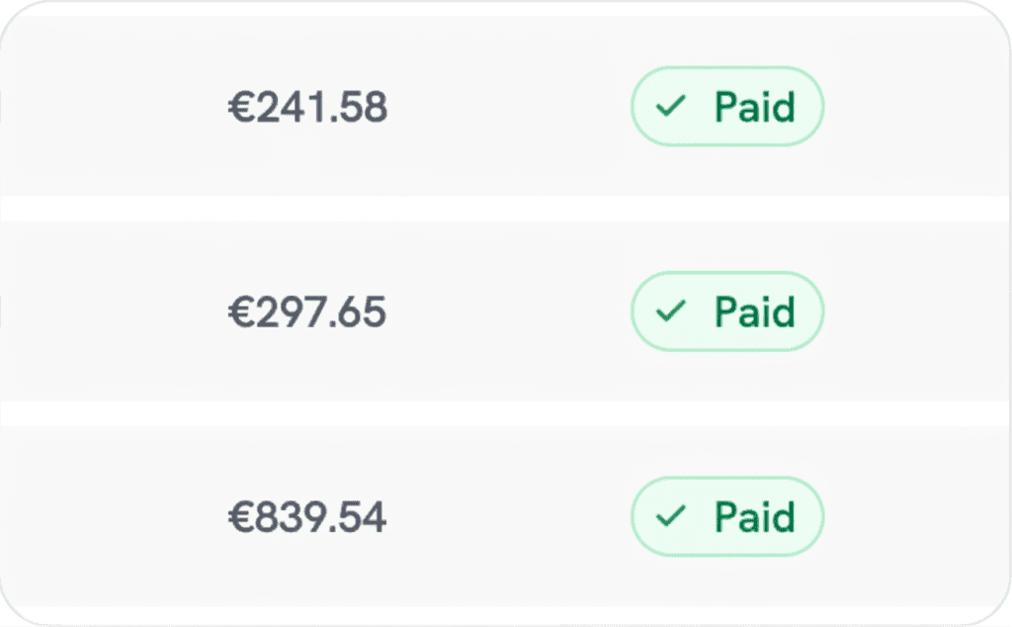Click the euro sign of the €839.54 amount
This screenshot has width=1012, height=627.
(x=241, y=517)
